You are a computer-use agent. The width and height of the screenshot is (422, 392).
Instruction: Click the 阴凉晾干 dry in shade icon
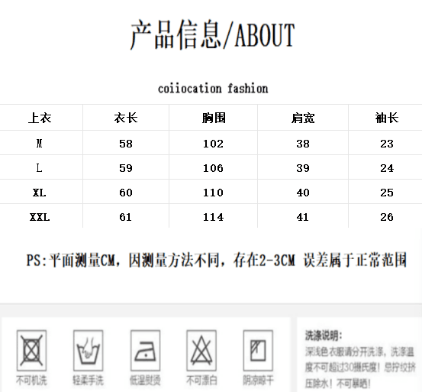tap(258, 351)
